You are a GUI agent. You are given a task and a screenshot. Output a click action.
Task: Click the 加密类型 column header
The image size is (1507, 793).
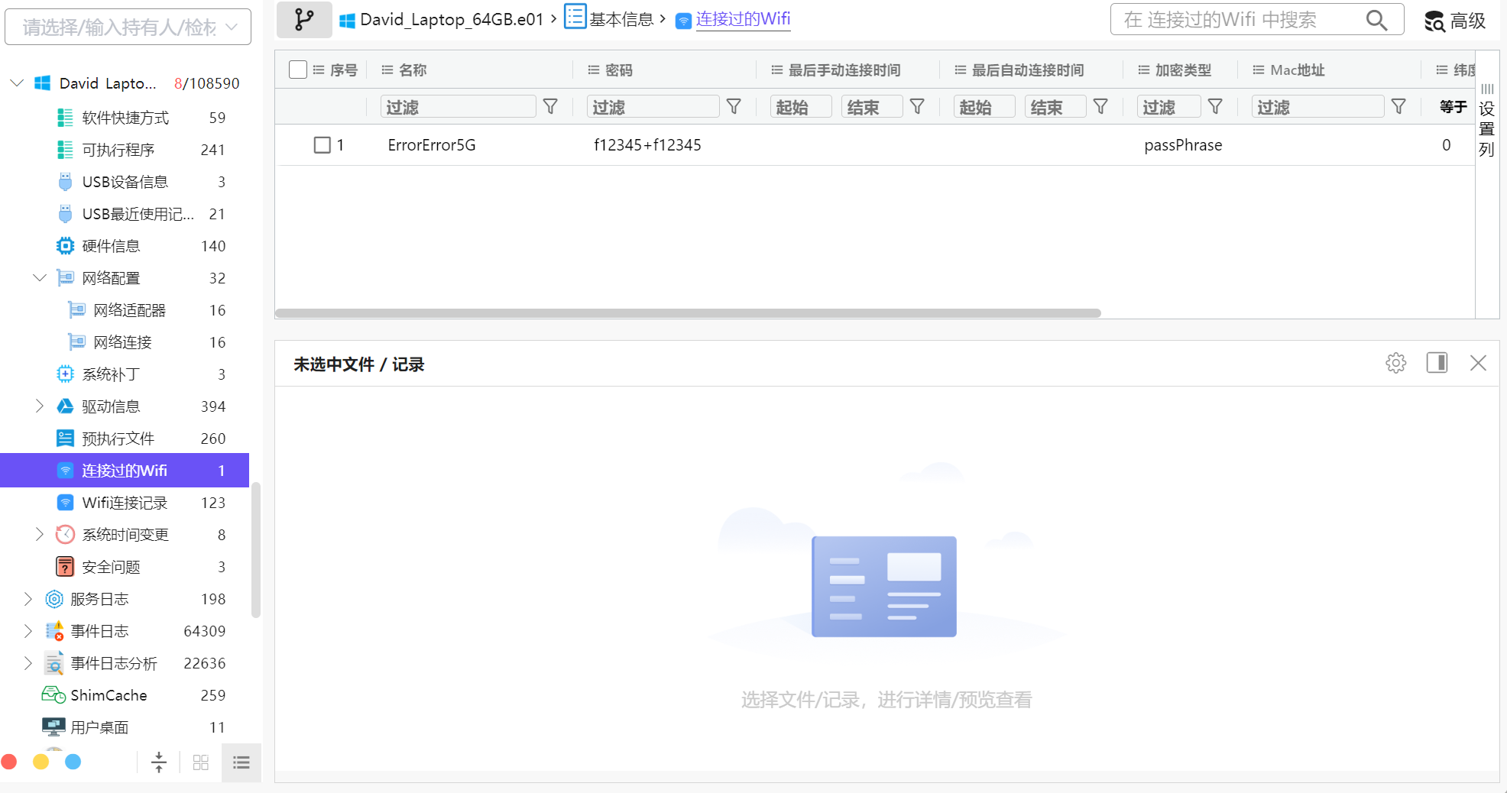click(1183, 70)
